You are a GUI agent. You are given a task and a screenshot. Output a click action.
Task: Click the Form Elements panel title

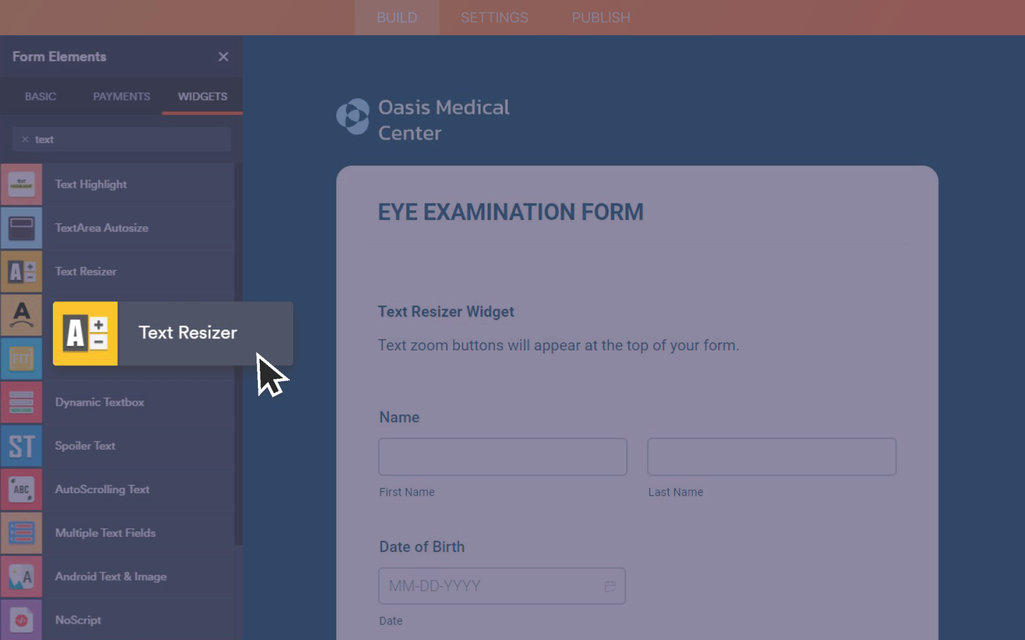pos(59,57)
